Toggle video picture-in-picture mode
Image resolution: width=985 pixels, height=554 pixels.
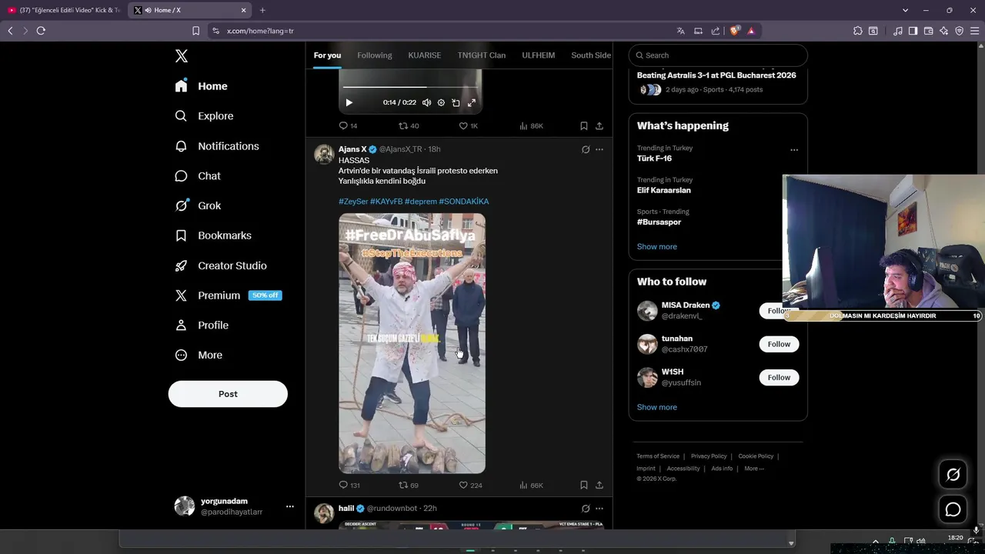tap(456, 102)
